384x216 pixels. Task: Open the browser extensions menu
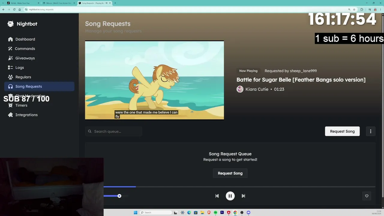(x=362, y=9)
